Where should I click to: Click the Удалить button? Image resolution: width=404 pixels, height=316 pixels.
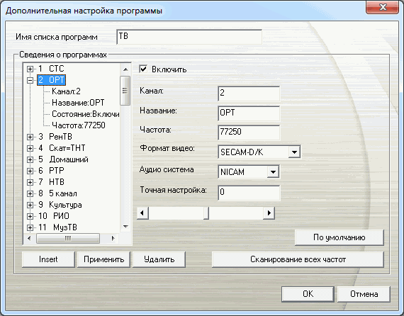point(159,259)
